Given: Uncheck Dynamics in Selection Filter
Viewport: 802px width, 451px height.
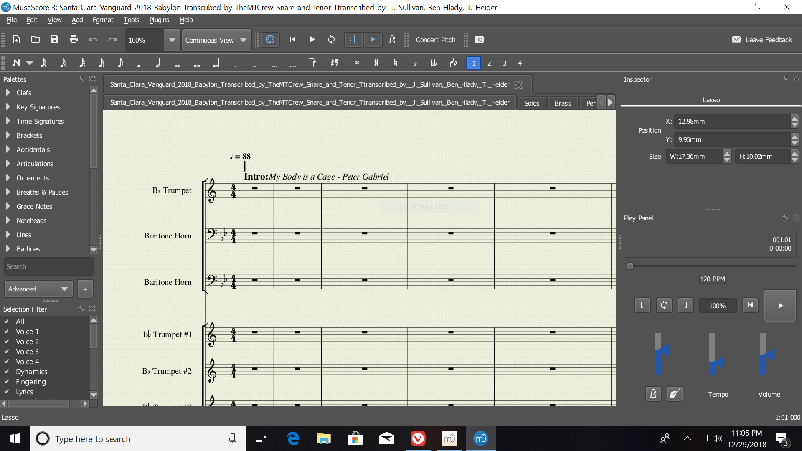Looking at the screenshot, I should pyautogui.click(x=7, y=372).
